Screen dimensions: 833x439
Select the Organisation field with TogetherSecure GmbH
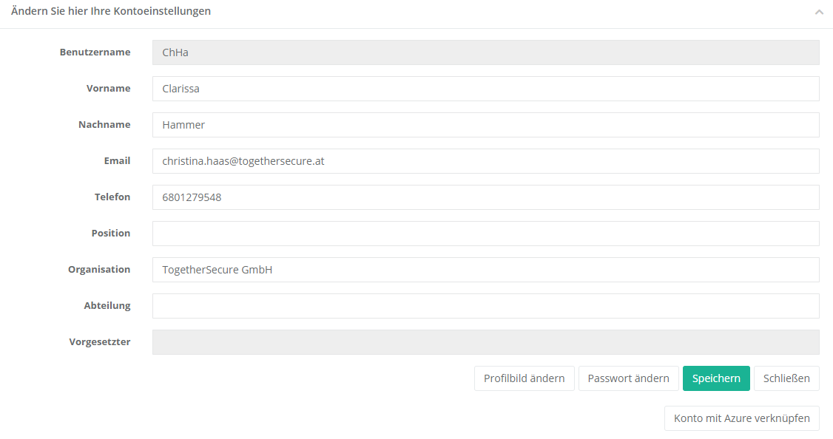point(485,270)
